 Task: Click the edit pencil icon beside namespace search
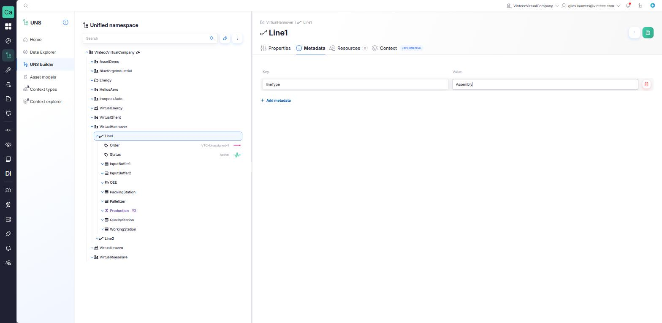[x=225, y=38]
